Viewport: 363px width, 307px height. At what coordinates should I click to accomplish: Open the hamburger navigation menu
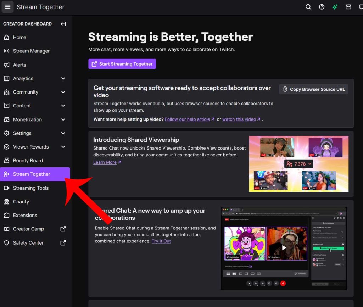point(7,7)
